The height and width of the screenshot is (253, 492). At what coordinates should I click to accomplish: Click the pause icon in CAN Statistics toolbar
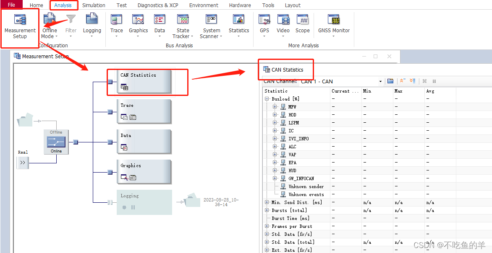434,81
